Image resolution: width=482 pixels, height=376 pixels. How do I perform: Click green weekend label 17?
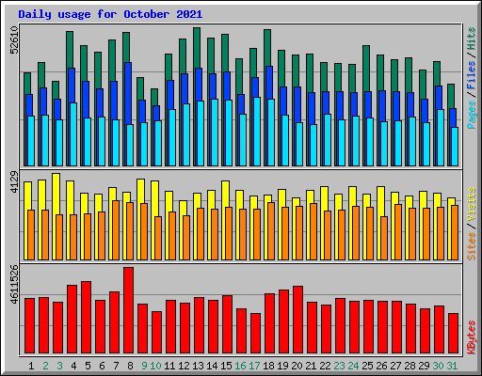[x=254, y=366]
